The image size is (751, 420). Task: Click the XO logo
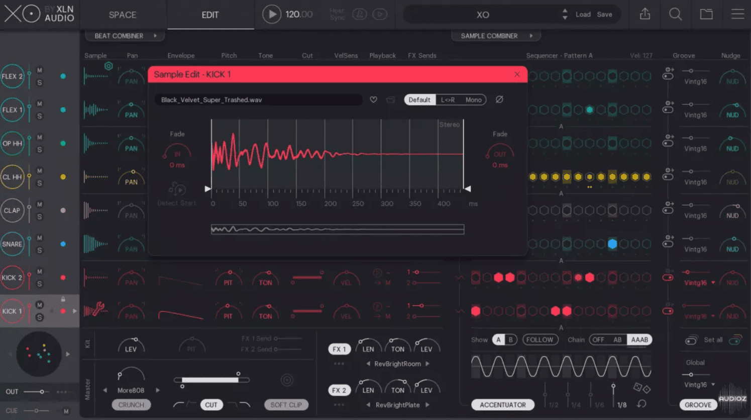pyautogui.click(x=22, y=14)
